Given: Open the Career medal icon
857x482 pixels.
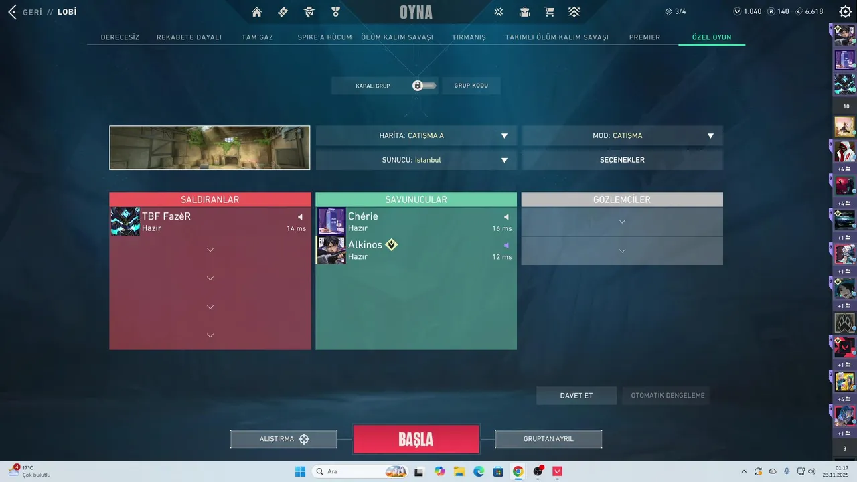Looking at the screenshot, I should [335, 11].
